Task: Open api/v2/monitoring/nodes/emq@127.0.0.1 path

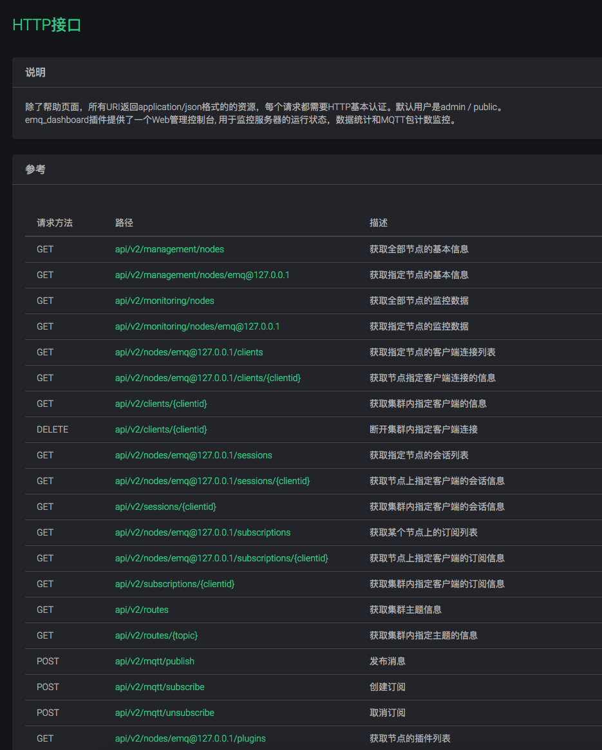Action: [x=197, y=326]
